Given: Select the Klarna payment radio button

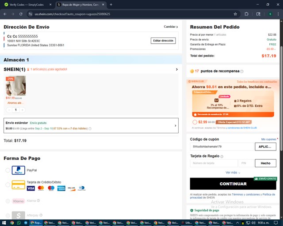Looking at the screenshot, I should click(x=8, y=201).
